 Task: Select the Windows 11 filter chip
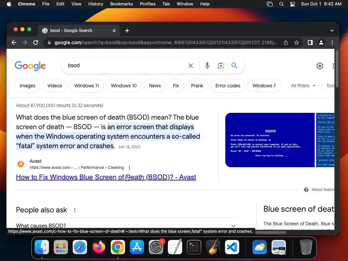[87, 86]
